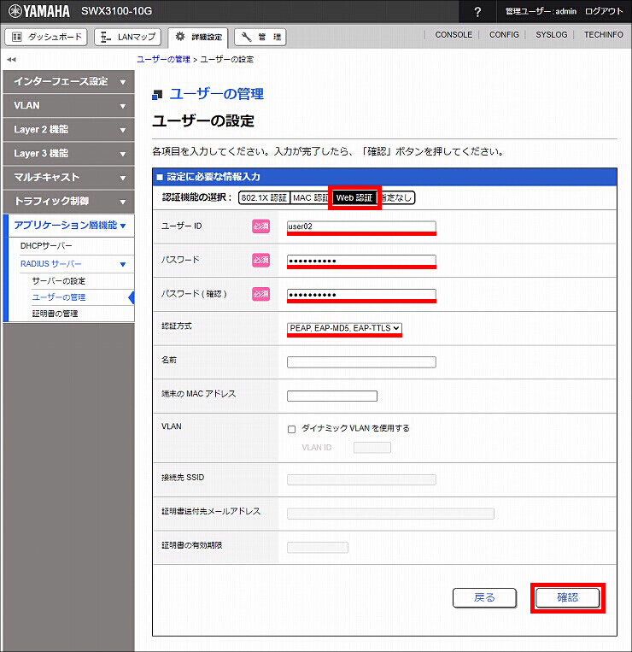
Task: Collapse the sidebar with the double-arrow icon
Action: [11, 60]
